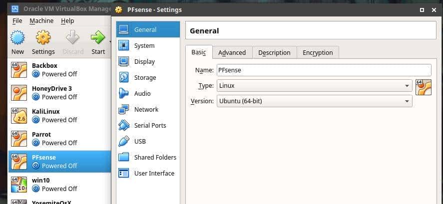Click the New virtual machine toolbar icon
Screen dimensions: 443x204
pyautogui.click(x=17, y=38)
